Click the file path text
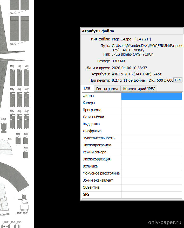 click(147, 46)
